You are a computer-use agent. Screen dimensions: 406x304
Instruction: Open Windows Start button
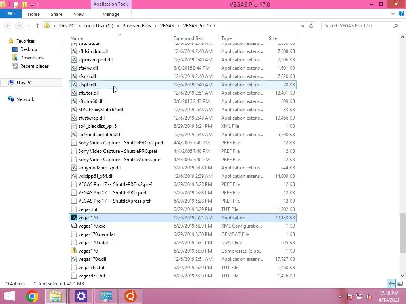[x=10, y=296]
